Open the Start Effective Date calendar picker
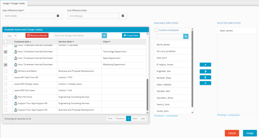This screenshot has height=138, width=259. click(58, 16)
